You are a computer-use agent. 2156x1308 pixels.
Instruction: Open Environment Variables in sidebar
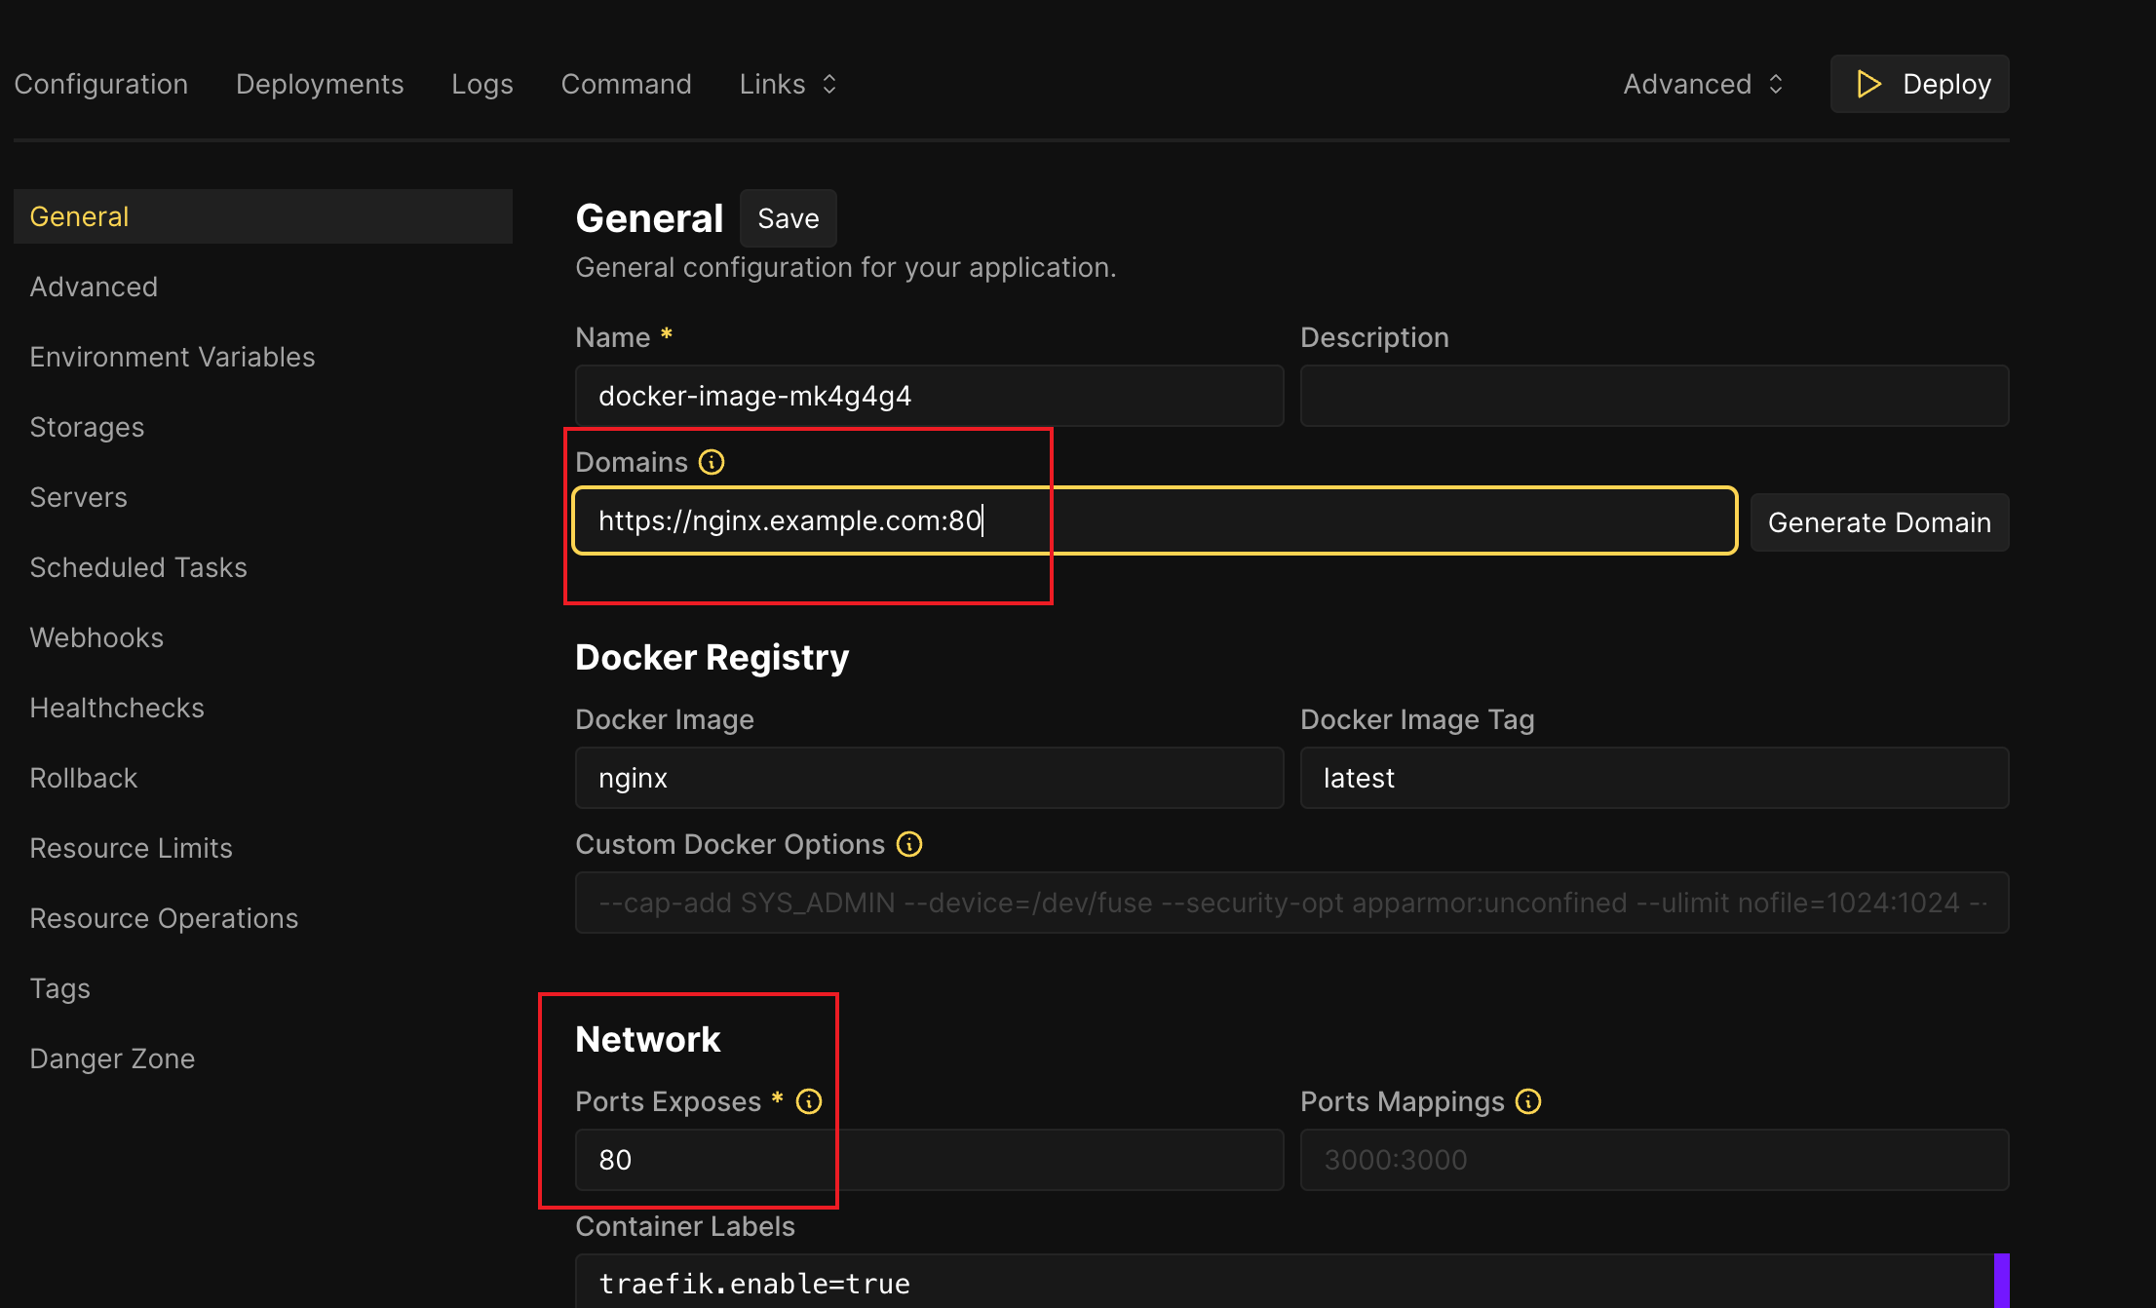pos(173,357)
